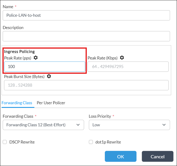Click gear icon beside Peak Rate (Kbps)
The image size is (177, 166).
[x=122, y=58]
